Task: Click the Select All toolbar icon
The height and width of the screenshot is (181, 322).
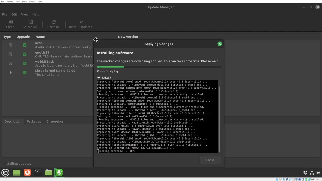Action: (x=30, y=22)
